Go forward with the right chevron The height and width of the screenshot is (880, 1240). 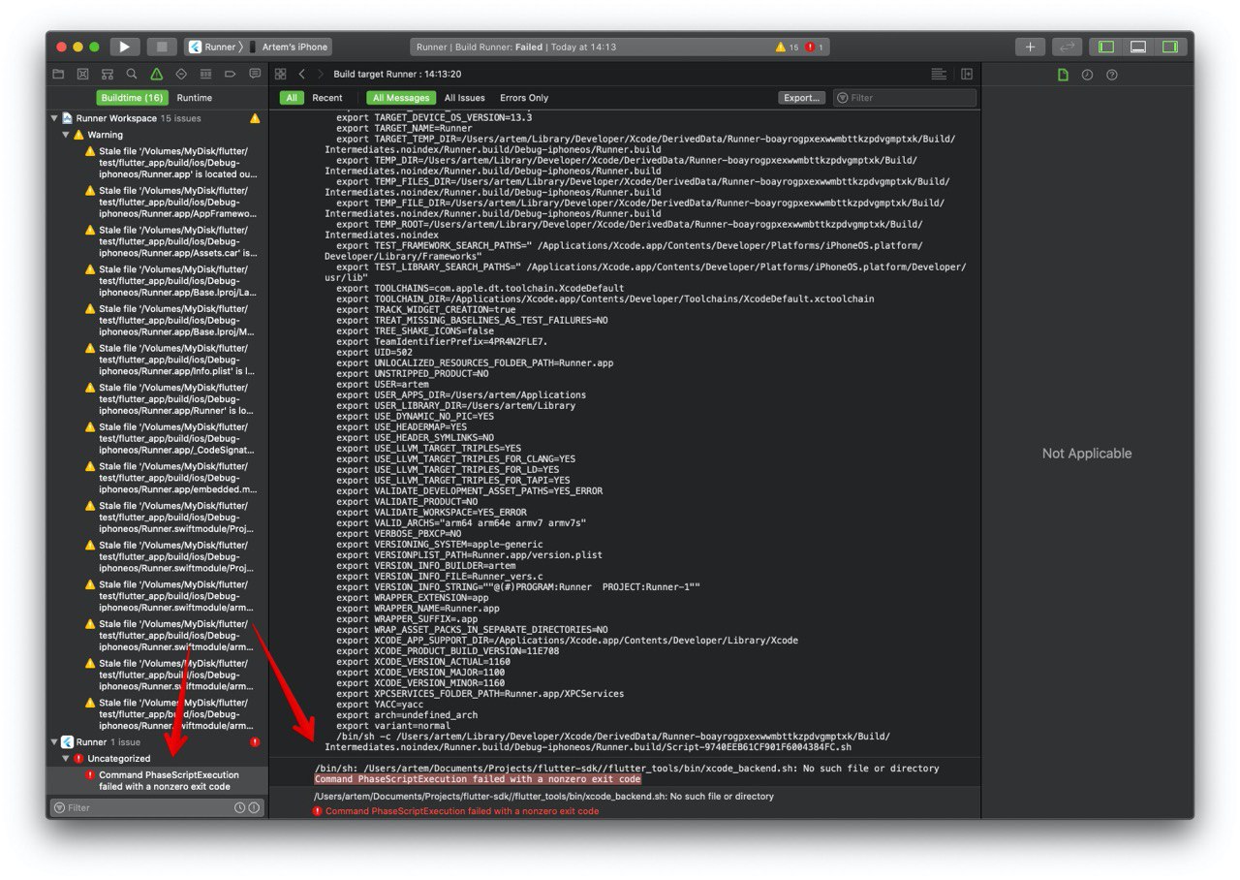point(321,74)
